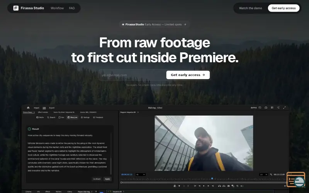The height and width of the screenshot is (193, 309).
Task: Open the Workflow nav link
Action: pos(57,8)
